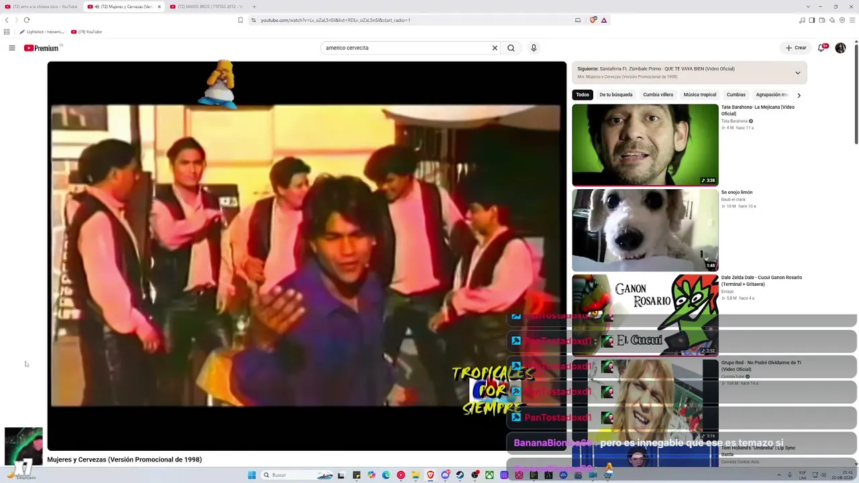Open the bookmarks bar apps grid
859x483 pixels.
7,32
